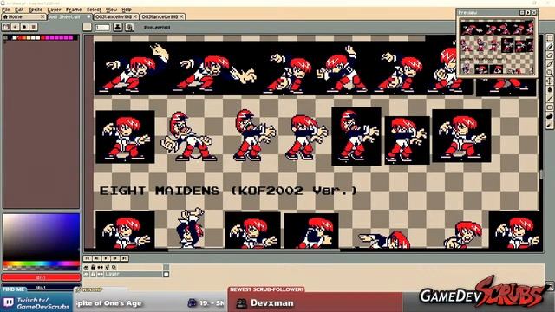Click the Preview window thumbnail
The height and width of the screenshot is (312, 555).
[x=497, y=47]
